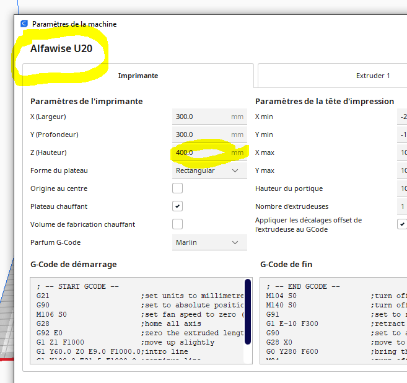Uncheck the Plateau chauffant checkbox
Viewport: 407px width, 383px height.
177,206
